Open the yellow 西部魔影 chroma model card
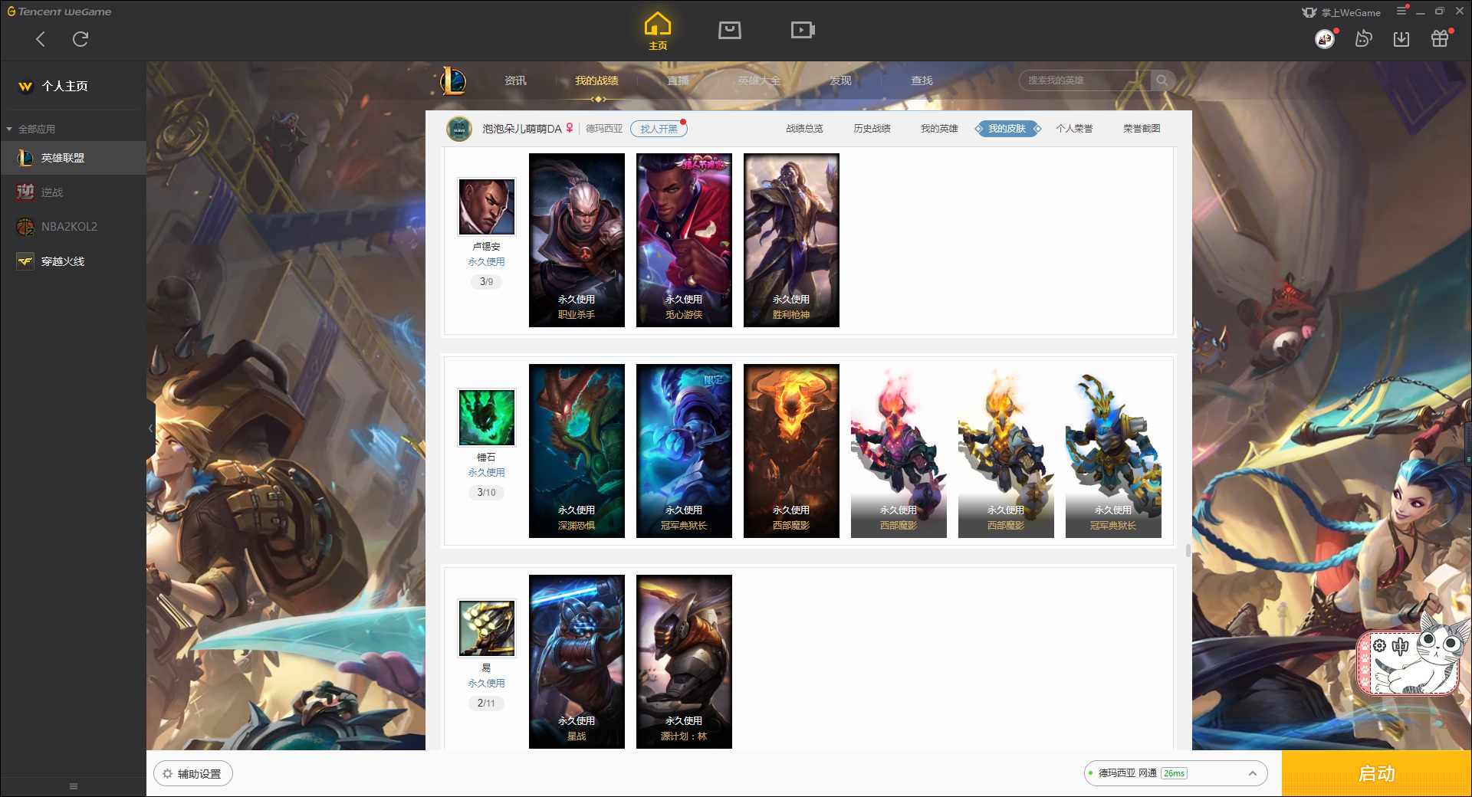Screen dimensions: 1472x797 pyautogui.click(x=1006, y=451)
